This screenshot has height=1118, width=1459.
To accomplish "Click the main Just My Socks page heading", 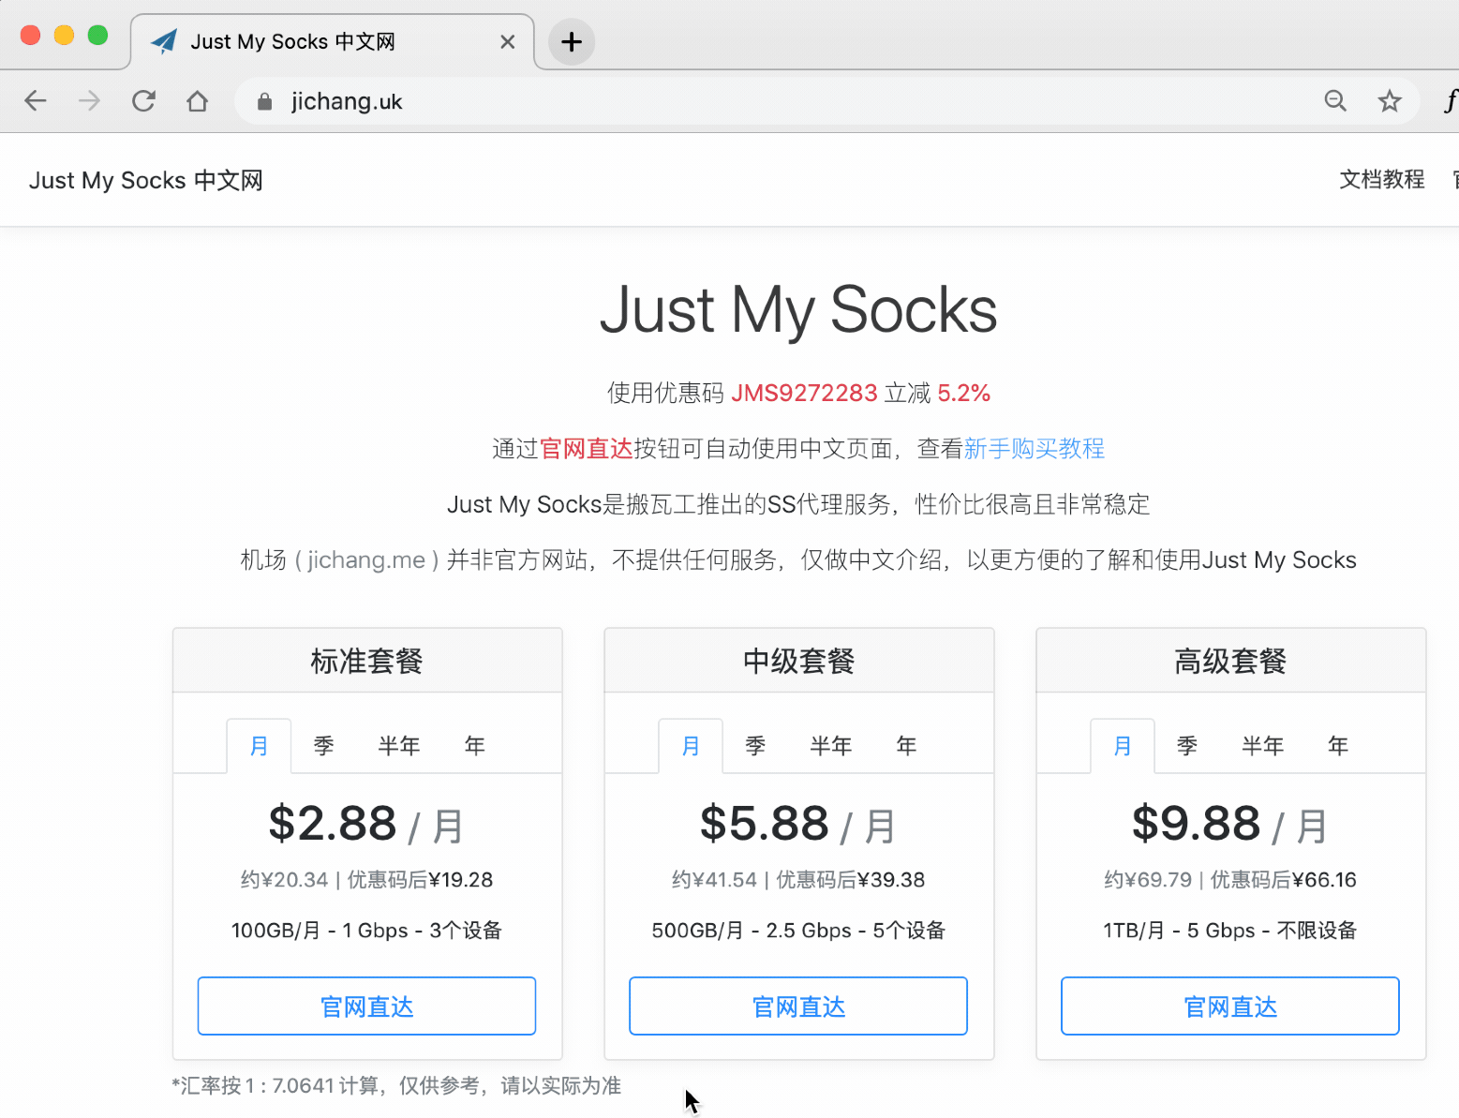I will tap(798, 310).
